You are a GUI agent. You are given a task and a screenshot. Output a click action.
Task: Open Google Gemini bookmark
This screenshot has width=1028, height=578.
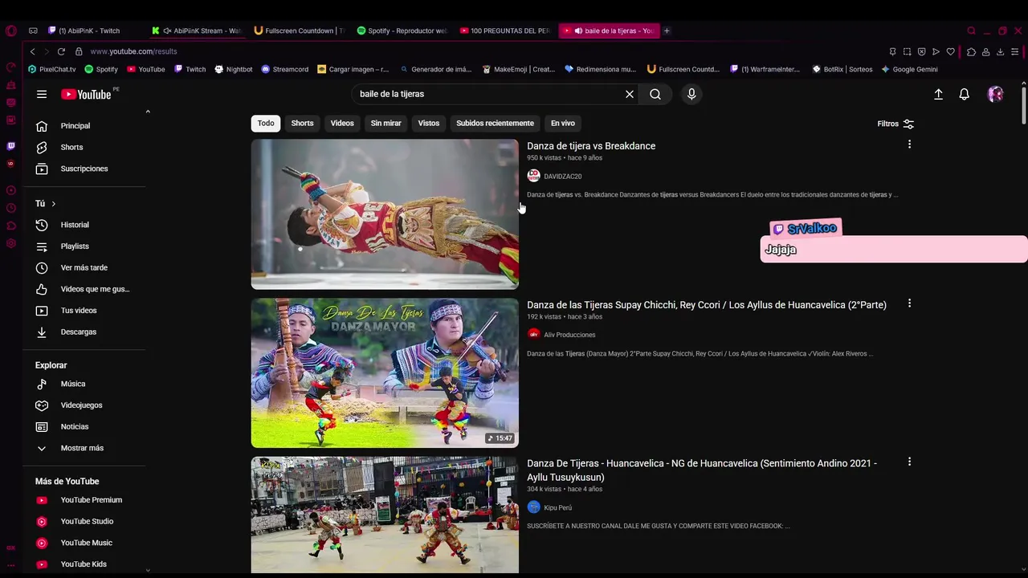(909, 69)
